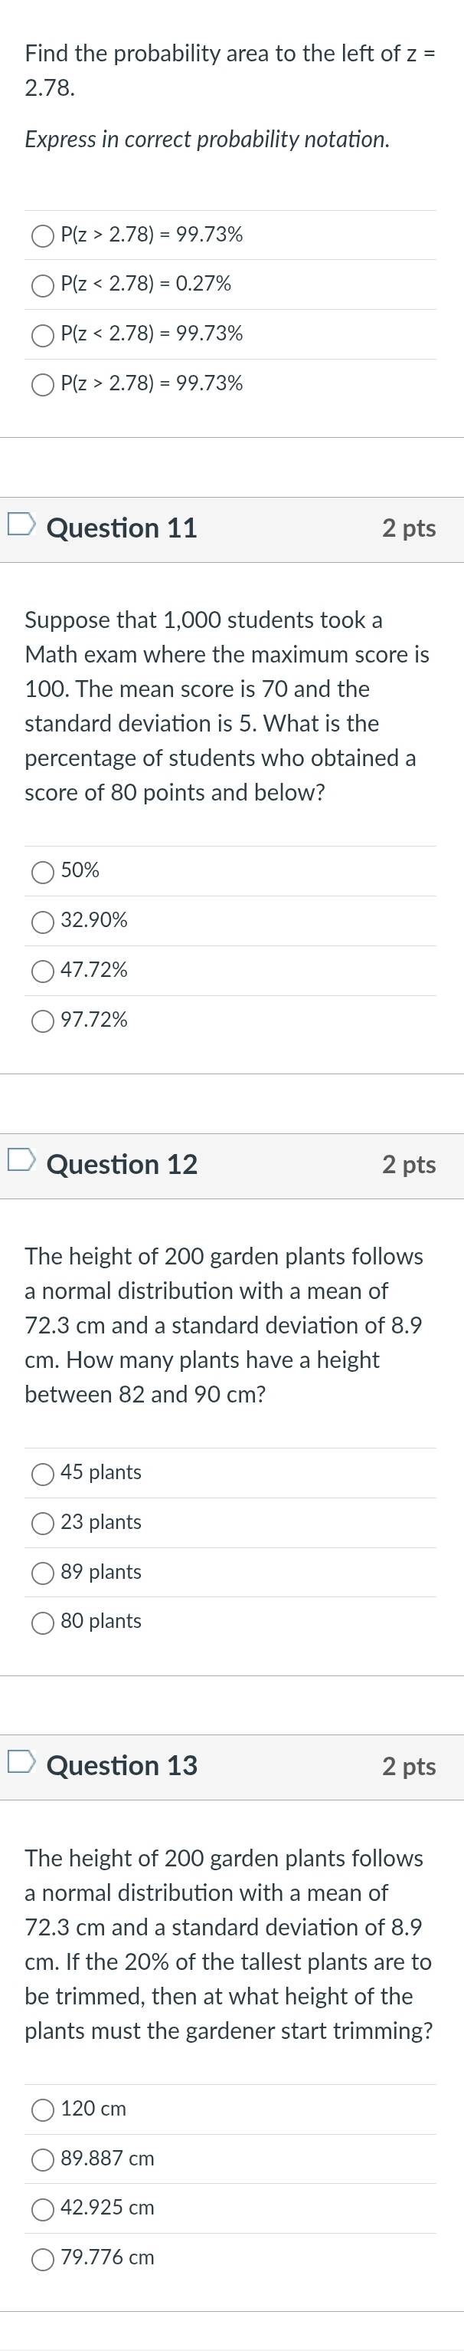Select 80 plants as the answer
The image size is (464, 2351).
(x=43, y=1623)
